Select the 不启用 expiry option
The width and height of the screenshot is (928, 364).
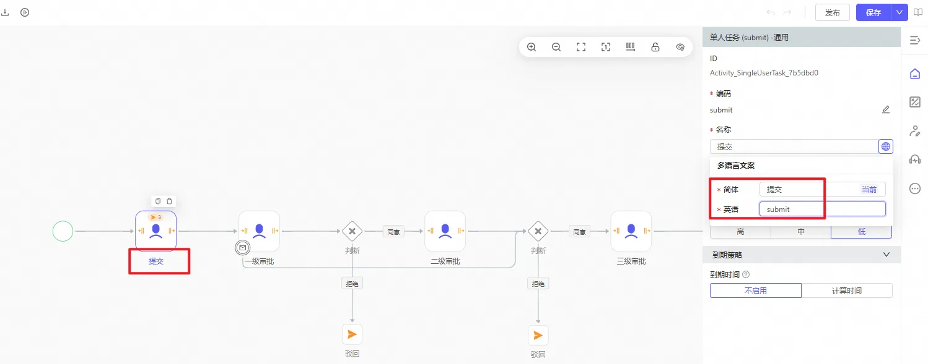(755, 290)
